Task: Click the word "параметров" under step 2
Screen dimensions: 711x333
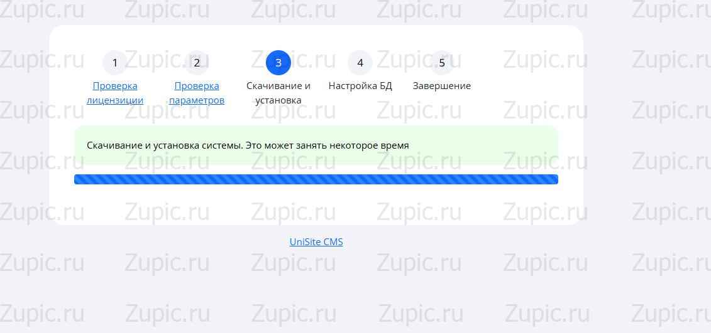Action: tap(197, 100)
